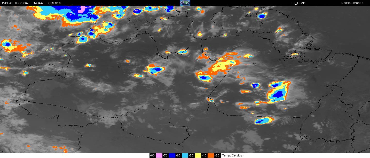
Task: Click the light blue legend swatch
Action: 185,155
